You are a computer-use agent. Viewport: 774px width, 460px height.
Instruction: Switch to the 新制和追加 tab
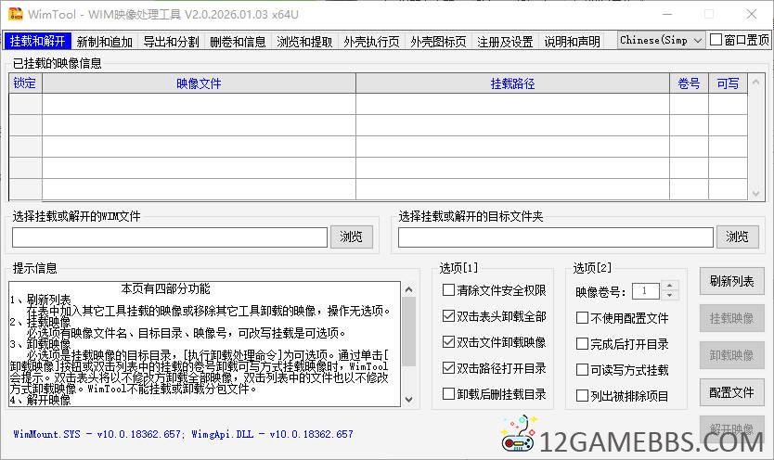click(x=104, y=42)
